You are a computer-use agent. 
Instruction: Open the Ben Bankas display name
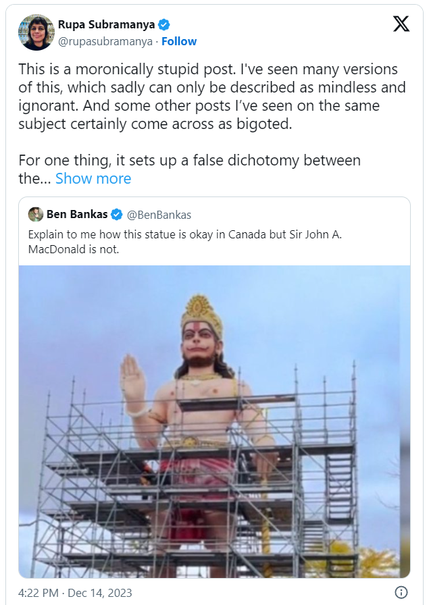pos(76,215)
